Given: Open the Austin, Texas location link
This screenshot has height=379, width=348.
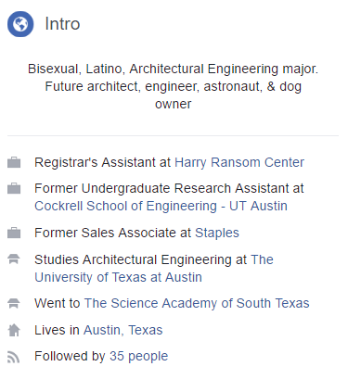Looking at the screenshot, I should point(123,330).
